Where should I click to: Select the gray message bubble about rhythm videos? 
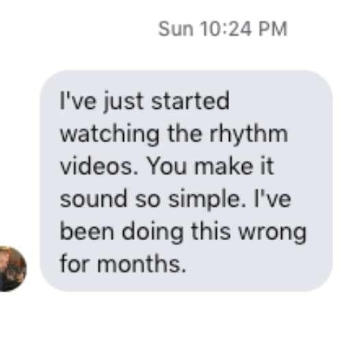coord(186,181)
